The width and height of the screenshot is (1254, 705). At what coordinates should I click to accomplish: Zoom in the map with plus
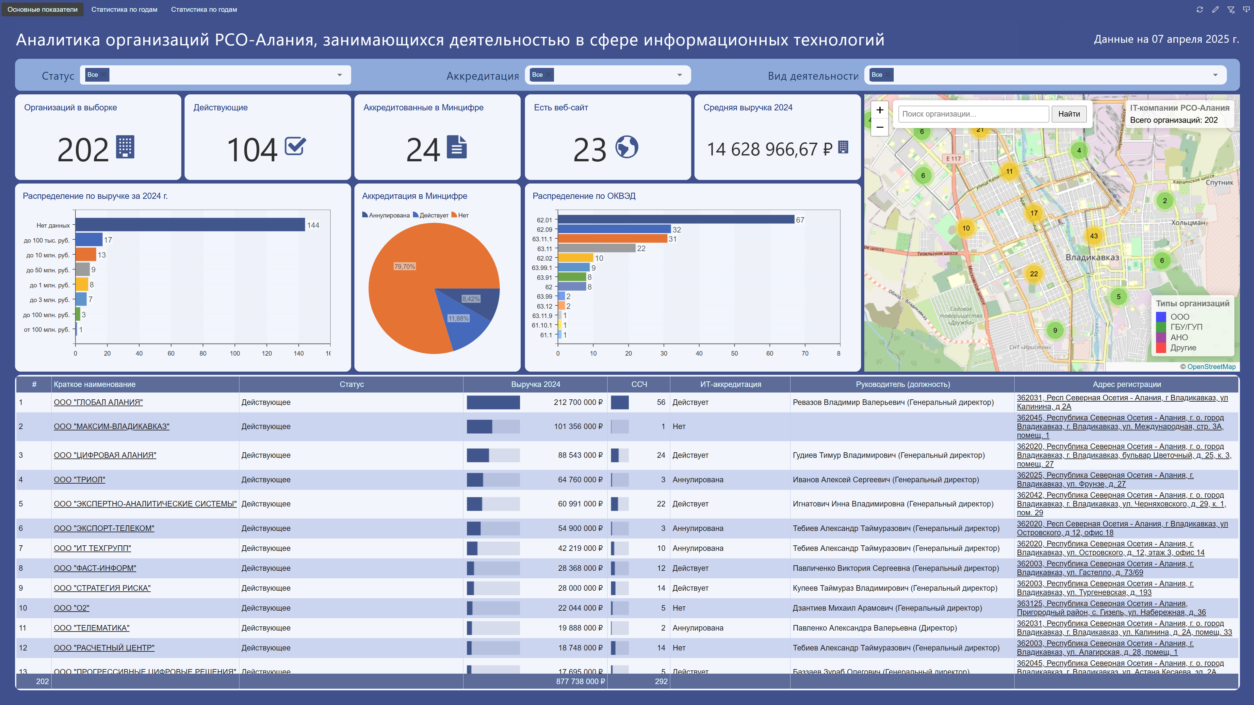(879, 110)
